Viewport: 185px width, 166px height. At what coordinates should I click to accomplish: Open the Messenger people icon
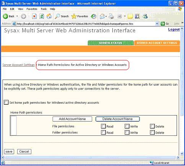[x=145, y=16]
